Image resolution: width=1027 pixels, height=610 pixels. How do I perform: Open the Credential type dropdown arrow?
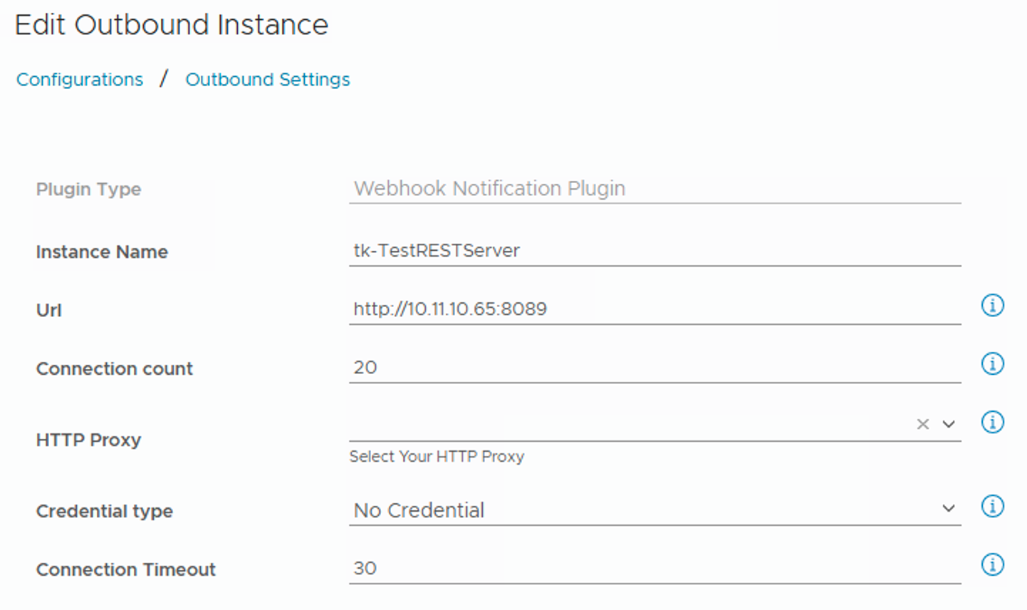coord(949,509)
